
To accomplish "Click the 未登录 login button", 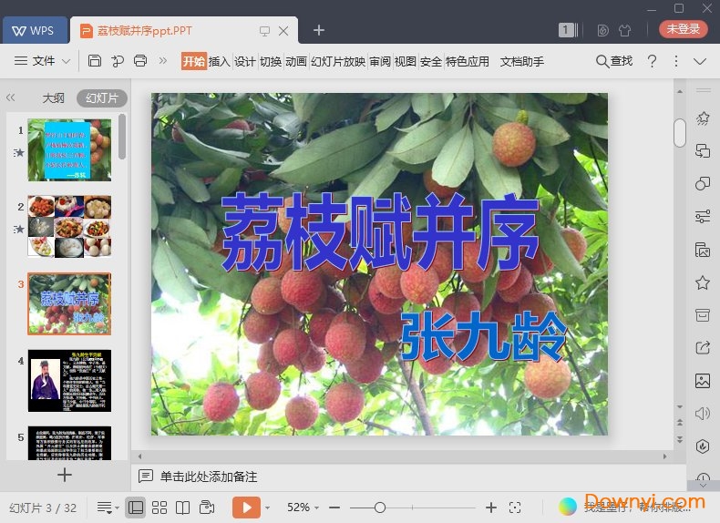I will [x=684, y=29].
